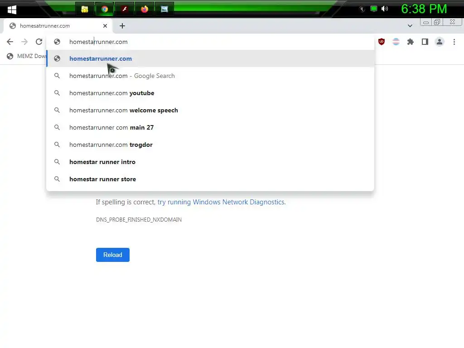Screen dimensions: 464x348
Task: Open the Extensions puzzle menu
Action: 411,42
